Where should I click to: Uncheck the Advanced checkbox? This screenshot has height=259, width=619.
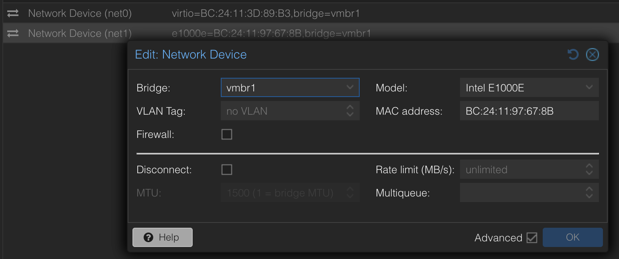pos(532,238)
